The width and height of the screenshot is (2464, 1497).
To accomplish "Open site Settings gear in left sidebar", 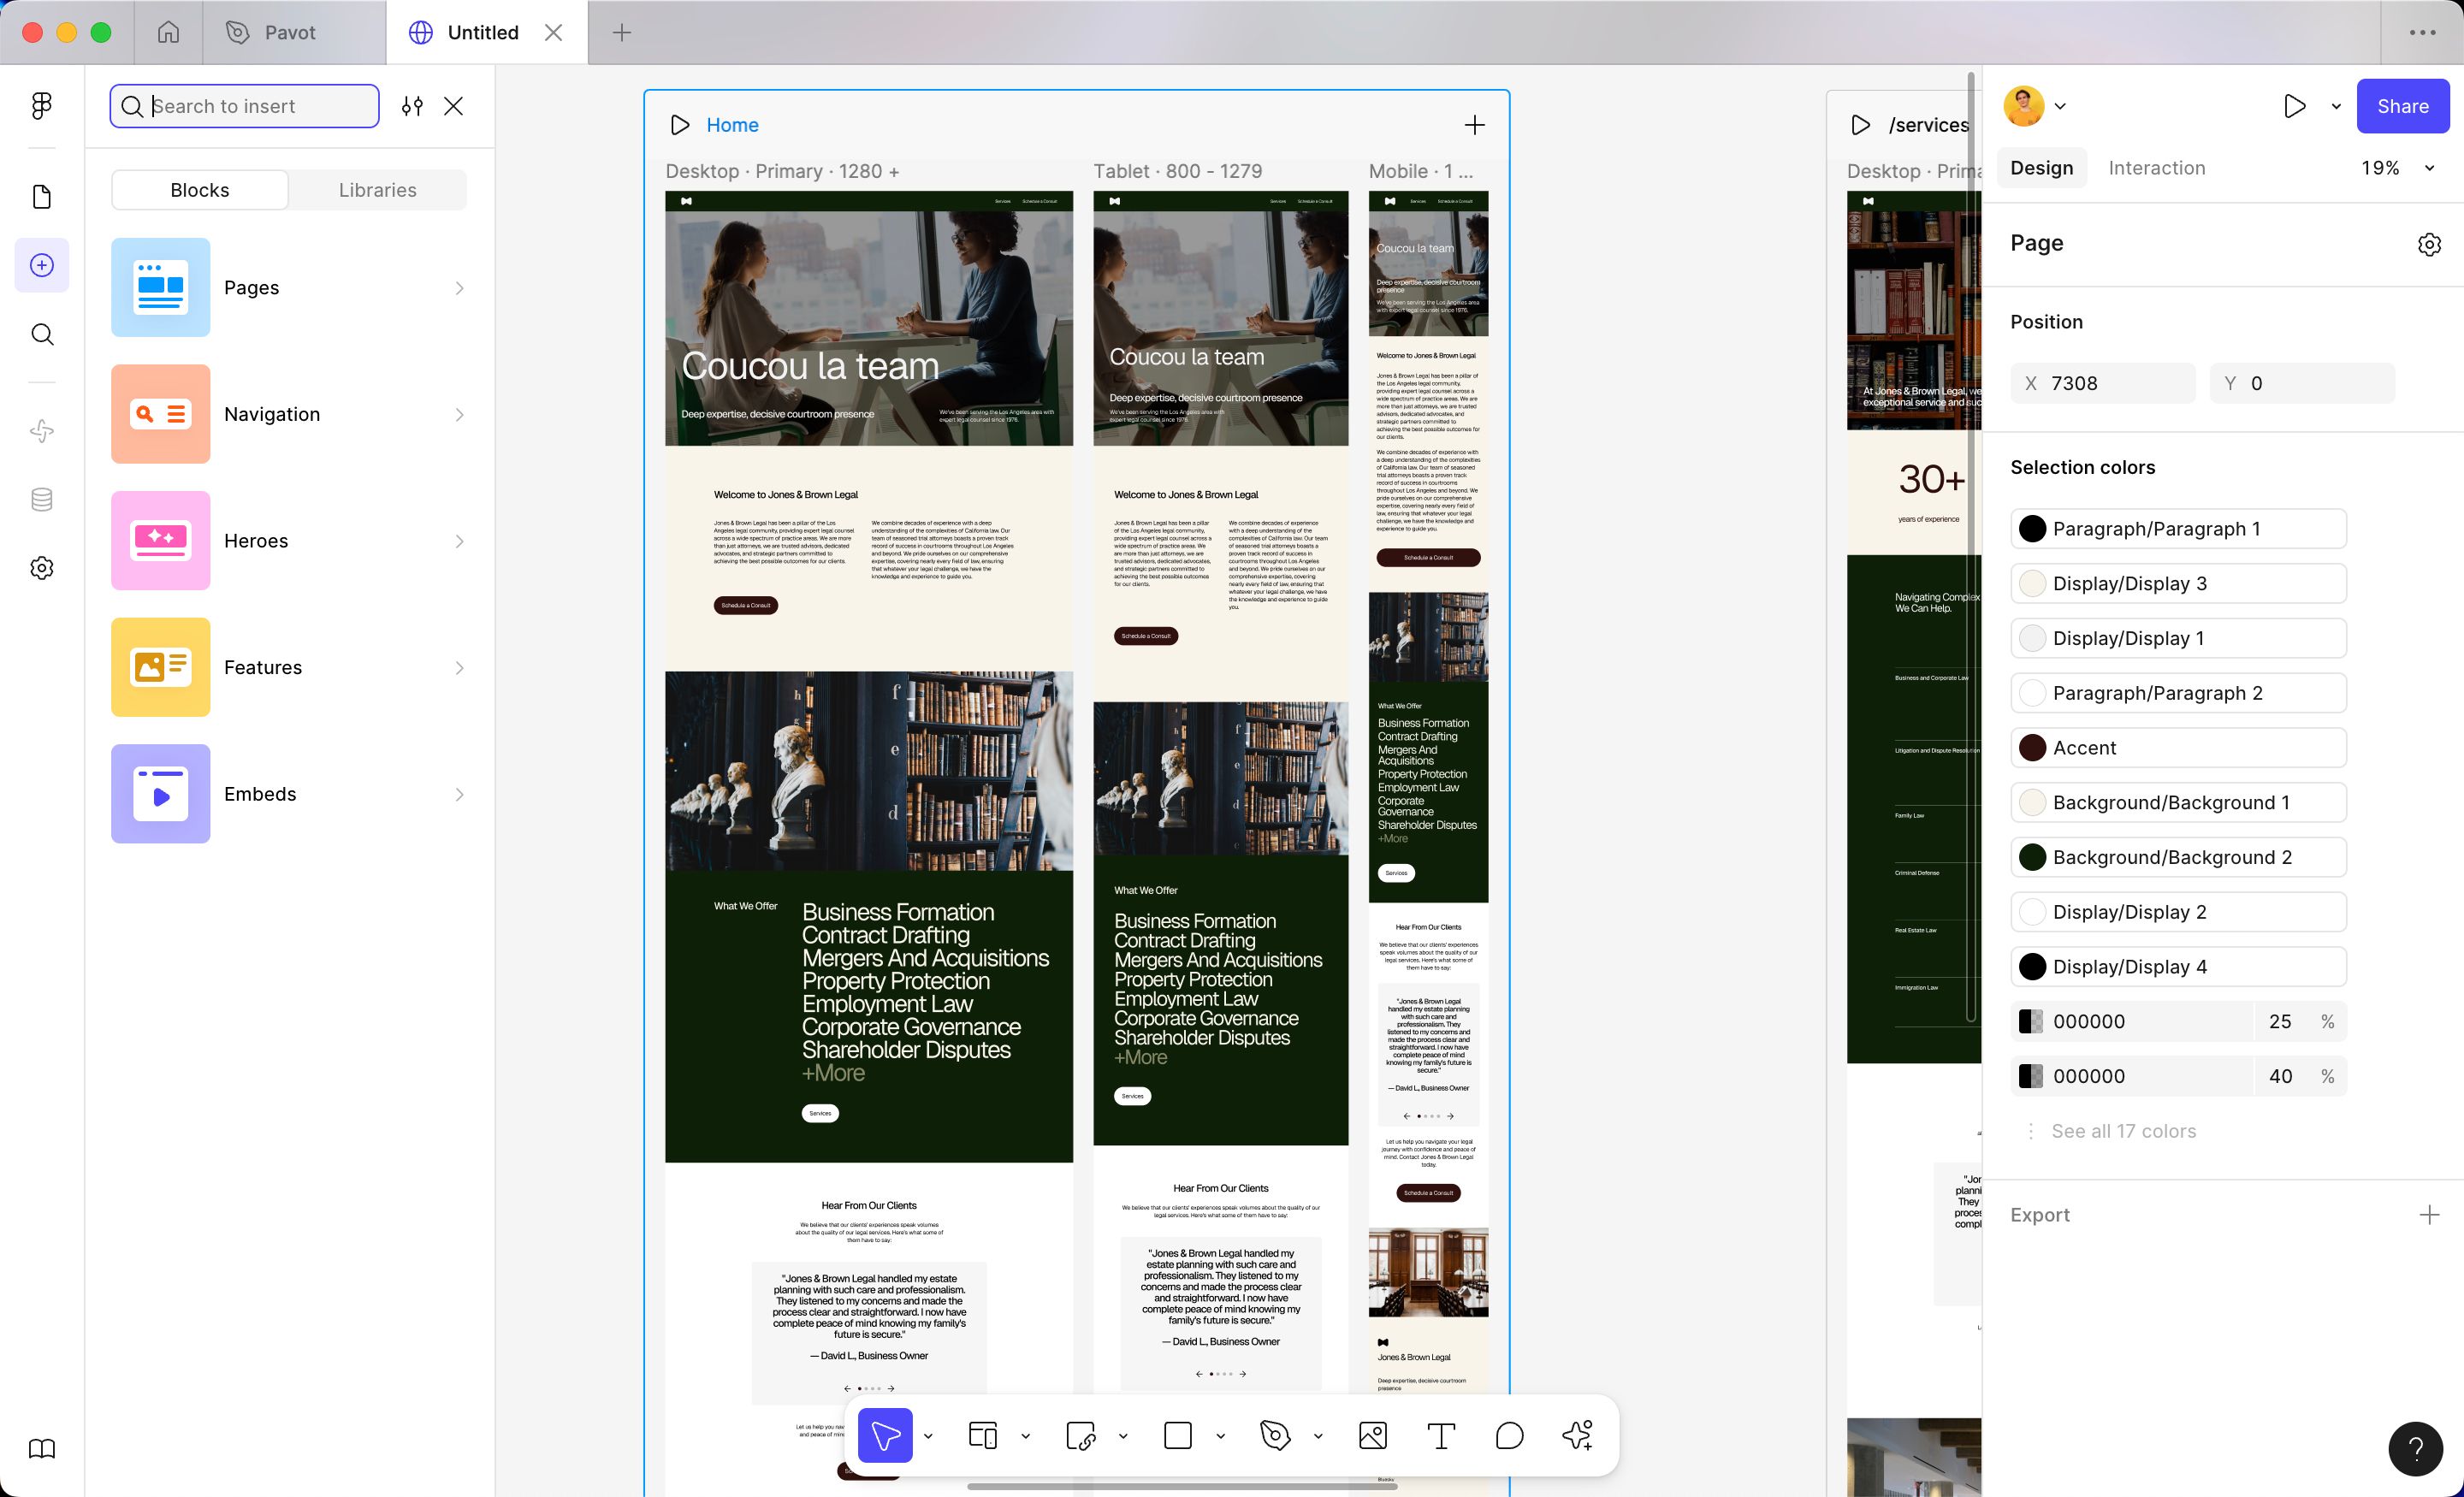I will point(42,568).
